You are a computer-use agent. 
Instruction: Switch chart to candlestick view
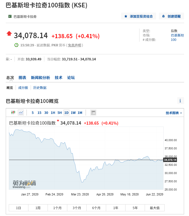click(x=13, y=113)
